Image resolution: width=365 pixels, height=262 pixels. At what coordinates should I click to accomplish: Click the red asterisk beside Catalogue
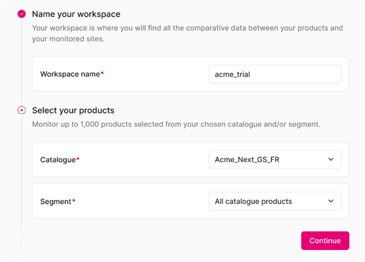[x=78, y=159]
